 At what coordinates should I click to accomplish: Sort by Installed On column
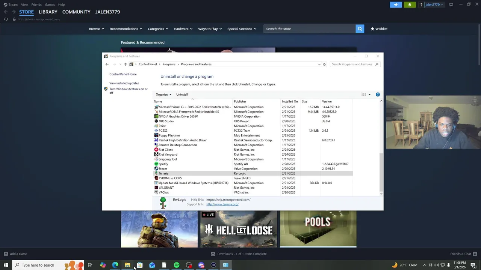point(290,102)
